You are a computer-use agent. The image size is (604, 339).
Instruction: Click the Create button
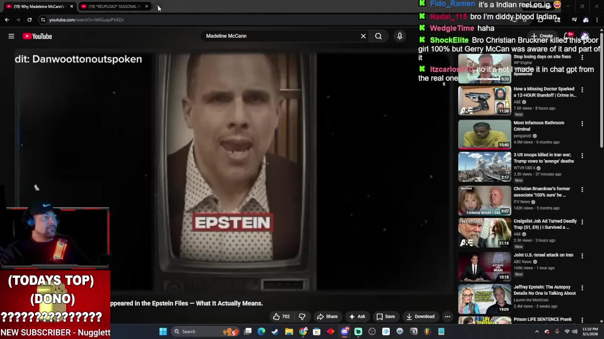542,36
